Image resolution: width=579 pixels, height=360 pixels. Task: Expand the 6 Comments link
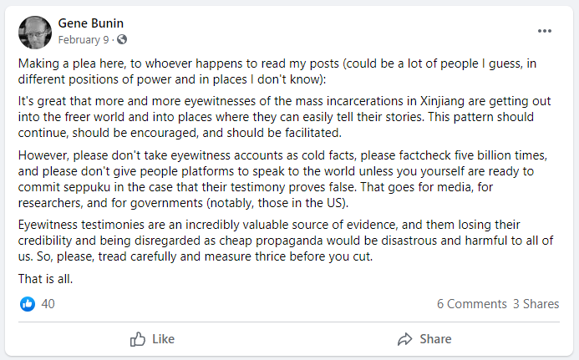[471, 304]
